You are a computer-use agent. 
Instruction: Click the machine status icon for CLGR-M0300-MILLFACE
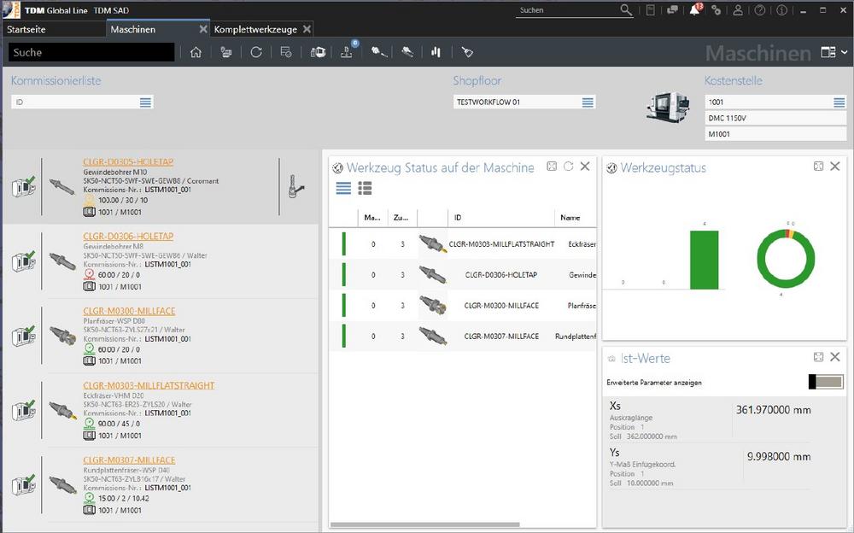point(24,337)
